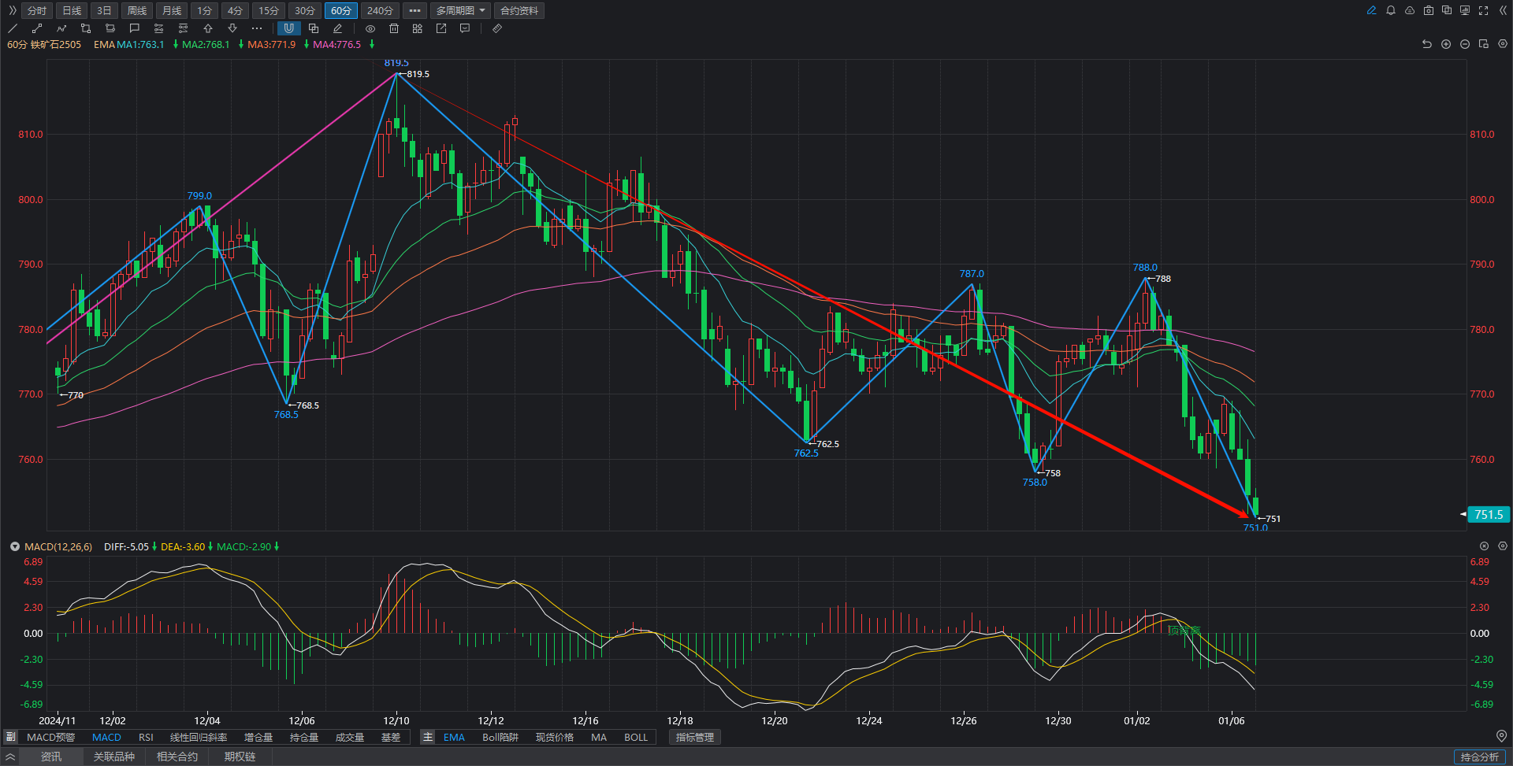Click the pencil edit drawing icon
This screenshot has height=766, width=1513.
[337, 28]
